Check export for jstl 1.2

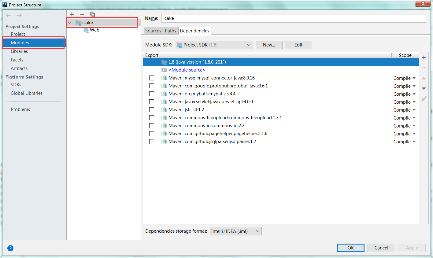tap(152, 110)
